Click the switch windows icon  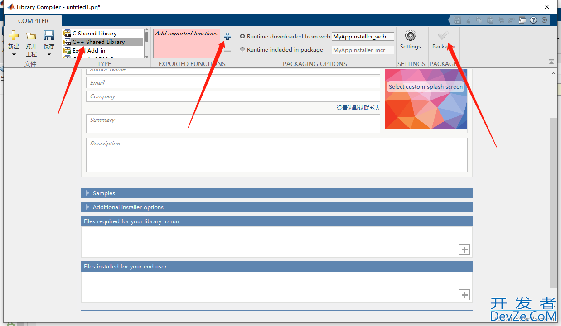pyautogui.click(x=522, y=20)
